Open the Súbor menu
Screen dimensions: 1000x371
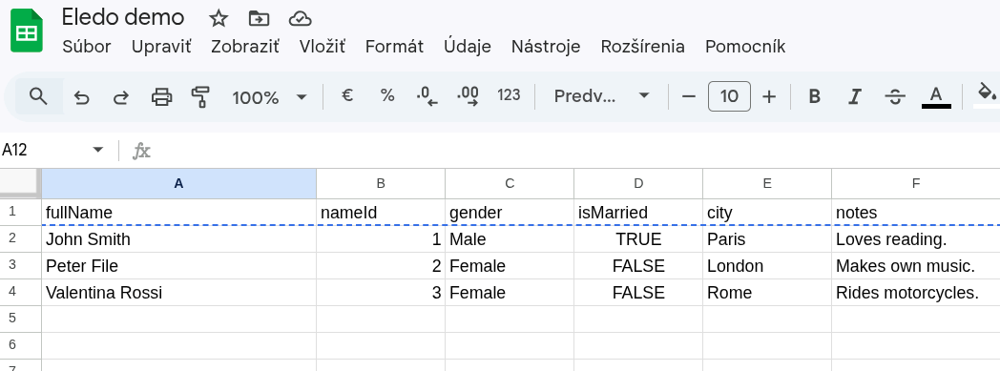(x=87, y=47)
